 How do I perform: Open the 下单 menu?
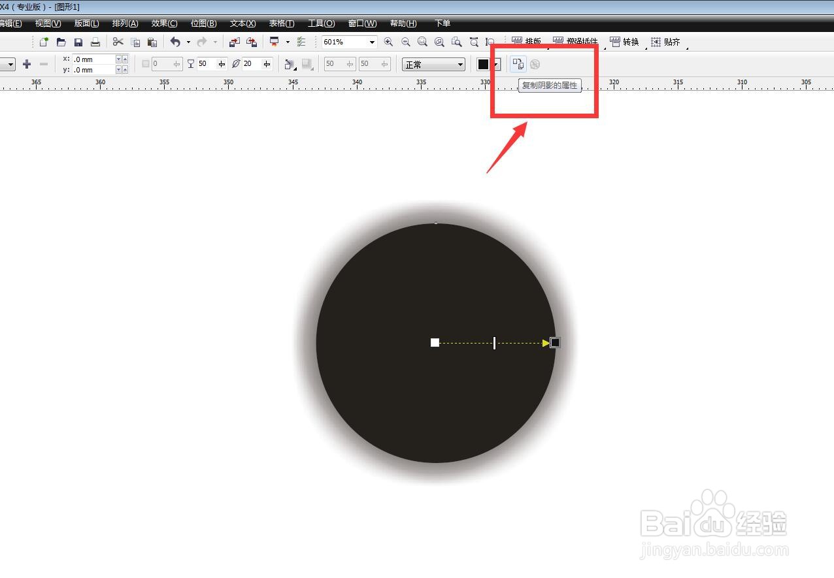(442, 24)
